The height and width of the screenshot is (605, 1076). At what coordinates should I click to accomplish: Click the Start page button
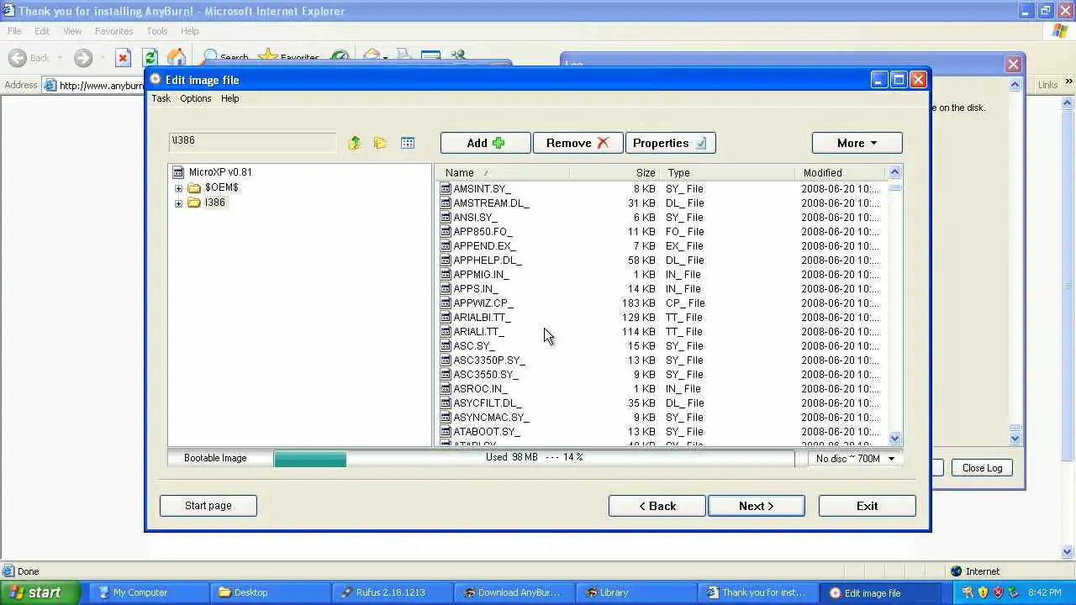208,506
